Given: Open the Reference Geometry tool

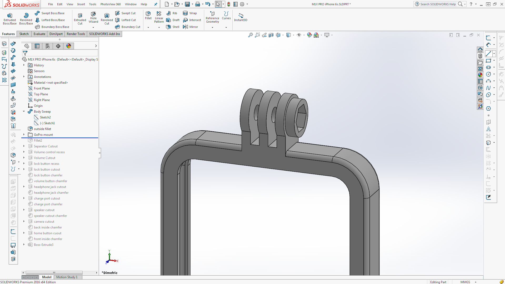Looking at the screenshot, I should pos(212,17).
